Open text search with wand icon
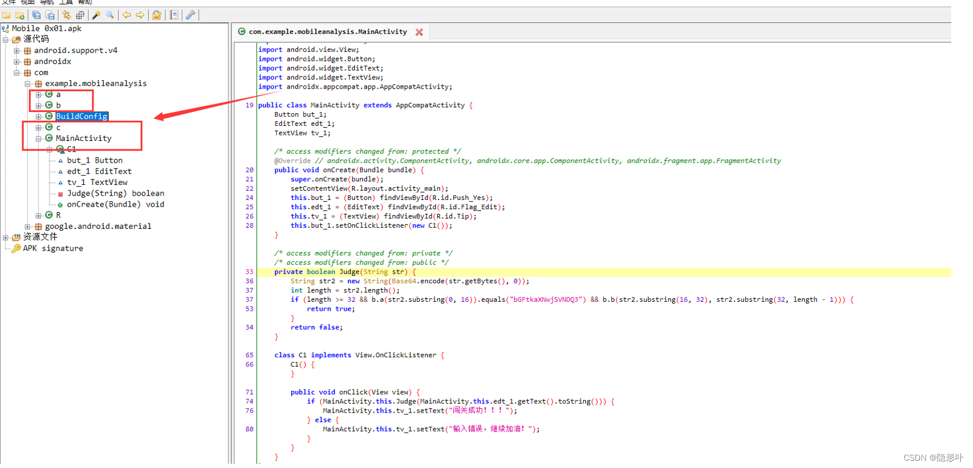Viewport: 973px width, 468px height. point(96,15)
